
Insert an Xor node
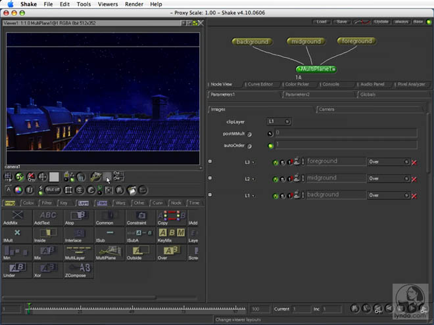48,270
